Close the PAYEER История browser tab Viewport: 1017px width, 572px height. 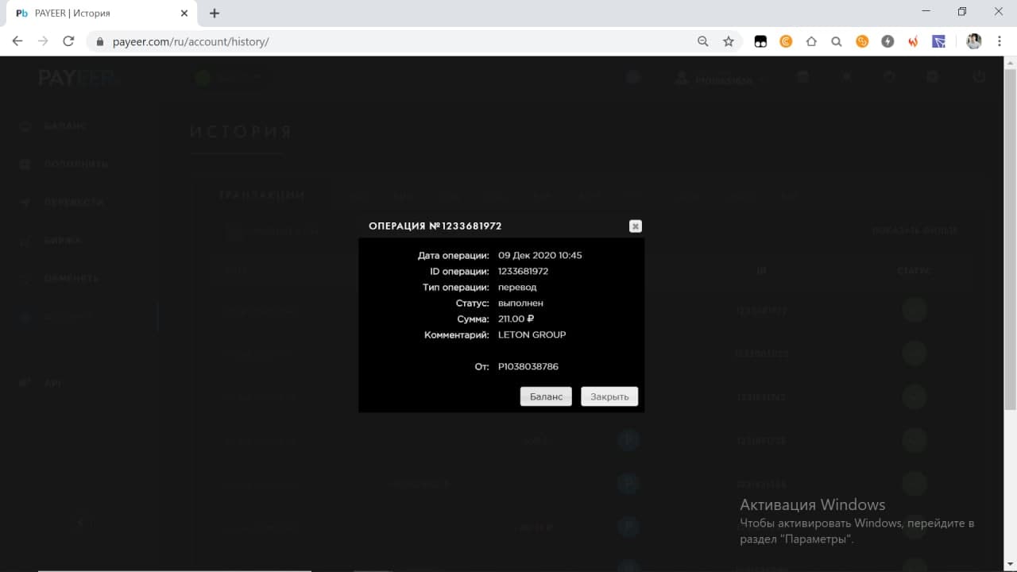[184, 14]
